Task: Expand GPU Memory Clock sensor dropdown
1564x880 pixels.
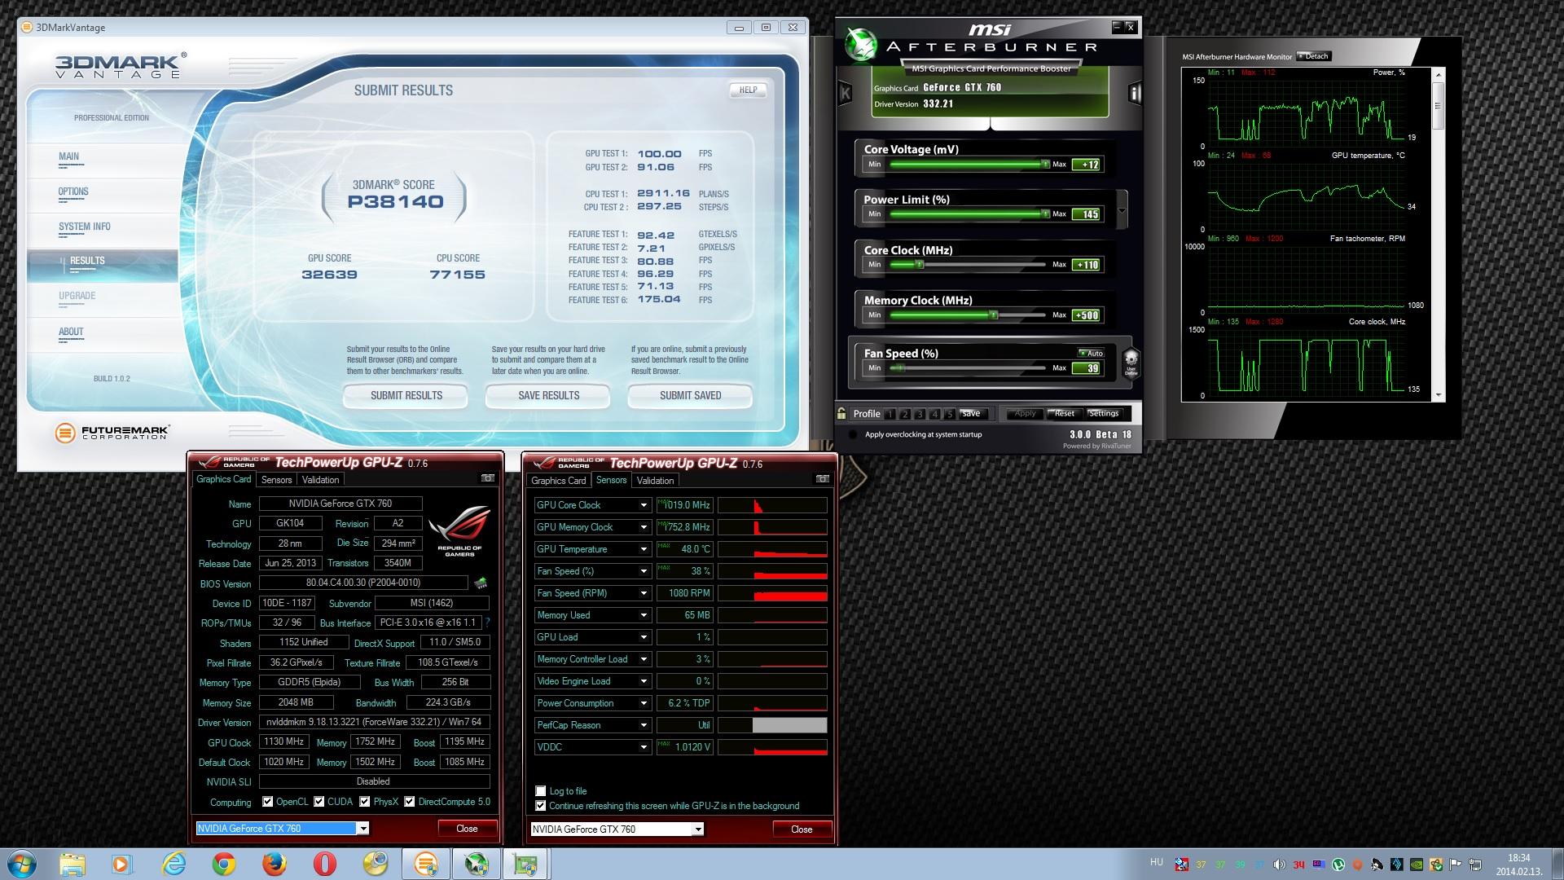Action: tap(644, 527)
